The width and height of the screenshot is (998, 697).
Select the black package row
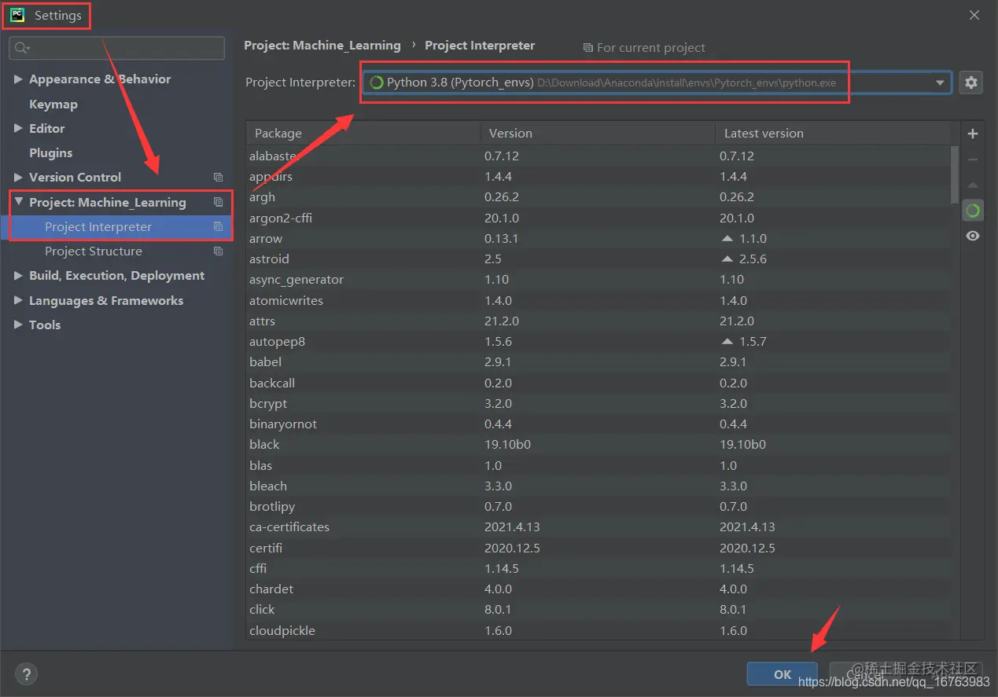(x=598, y=445)
